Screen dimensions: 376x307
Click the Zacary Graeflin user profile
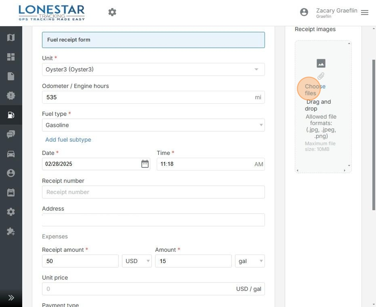click(x=336, y=12)
